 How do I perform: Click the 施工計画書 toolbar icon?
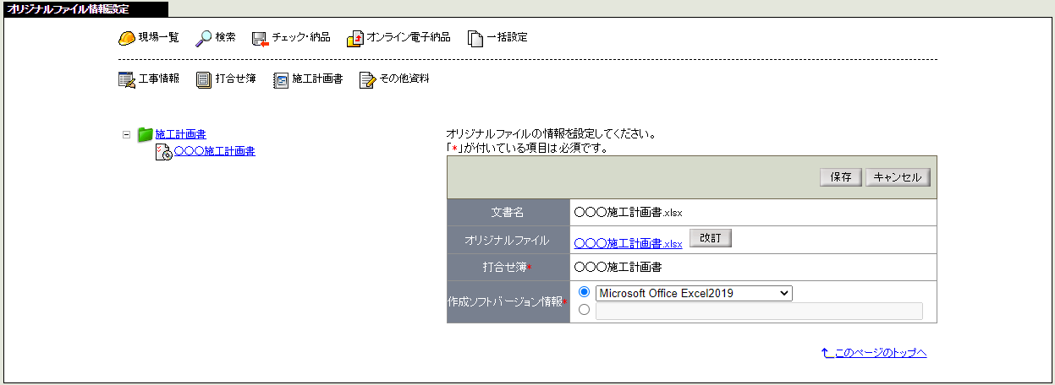pos(282,79)
